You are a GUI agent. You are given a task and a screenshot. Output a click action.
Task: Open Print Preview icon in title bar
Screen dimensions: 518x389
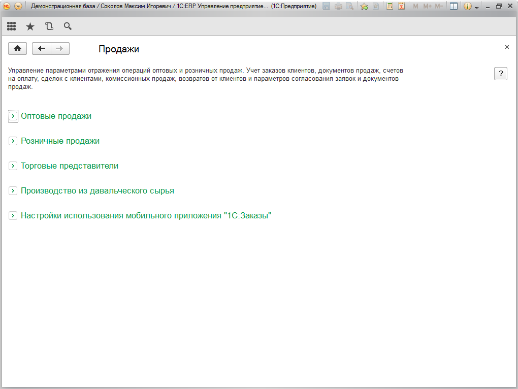click(349, 6)
